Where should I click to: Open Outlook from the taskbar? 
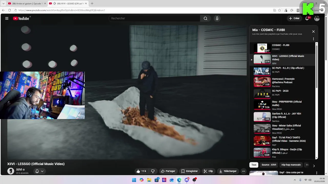coord(172,180)
